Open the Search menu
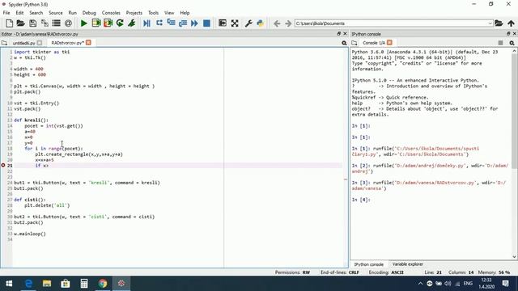Screen dimensions: 518x291 [x=36, y=13]
